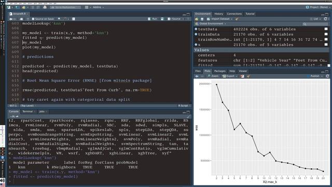Save workspace in the Environment pane
The image size is (332, 187).
(x=202, y=19)
